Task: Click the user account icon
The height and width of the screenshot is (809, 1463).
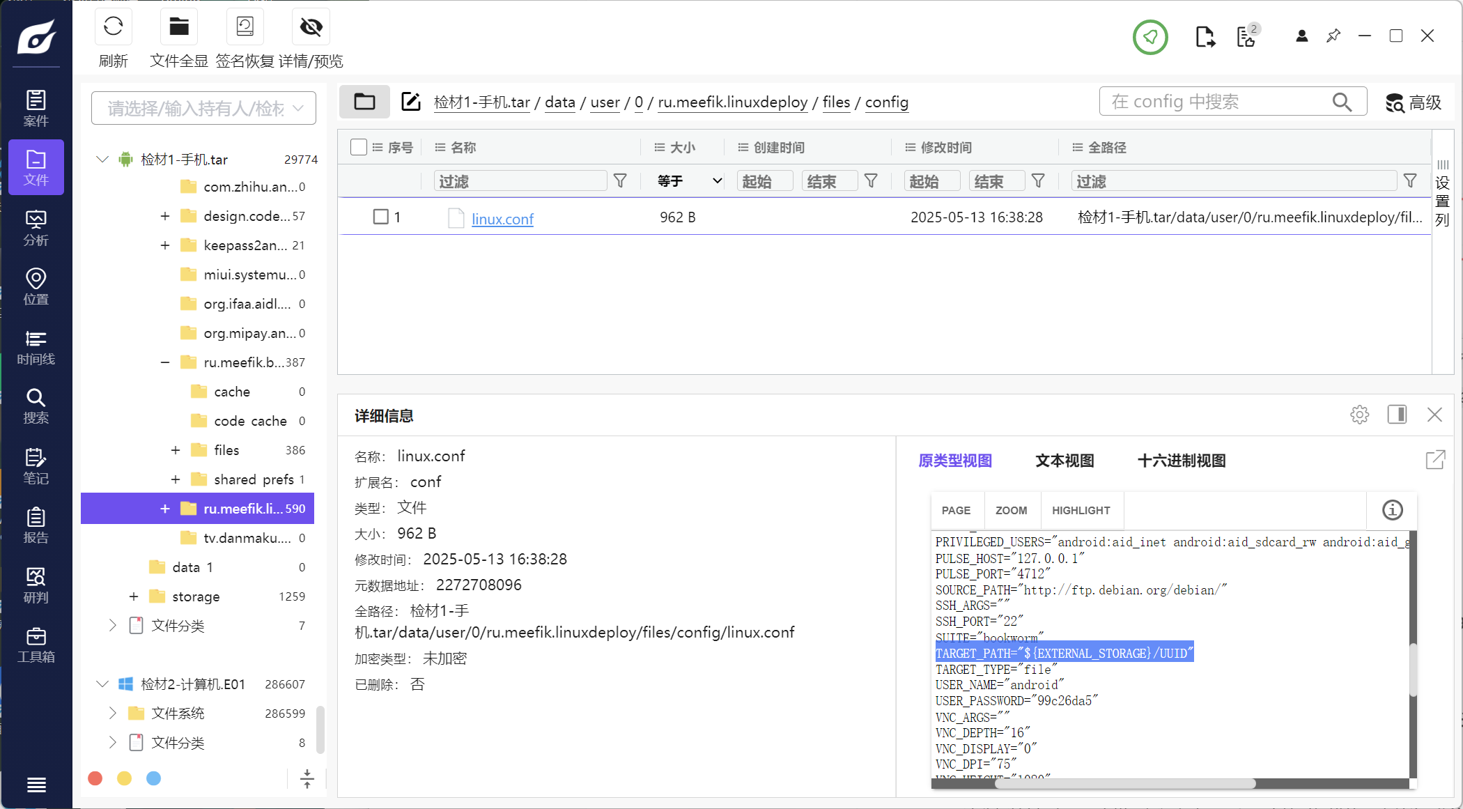Action: point(1301,36)
